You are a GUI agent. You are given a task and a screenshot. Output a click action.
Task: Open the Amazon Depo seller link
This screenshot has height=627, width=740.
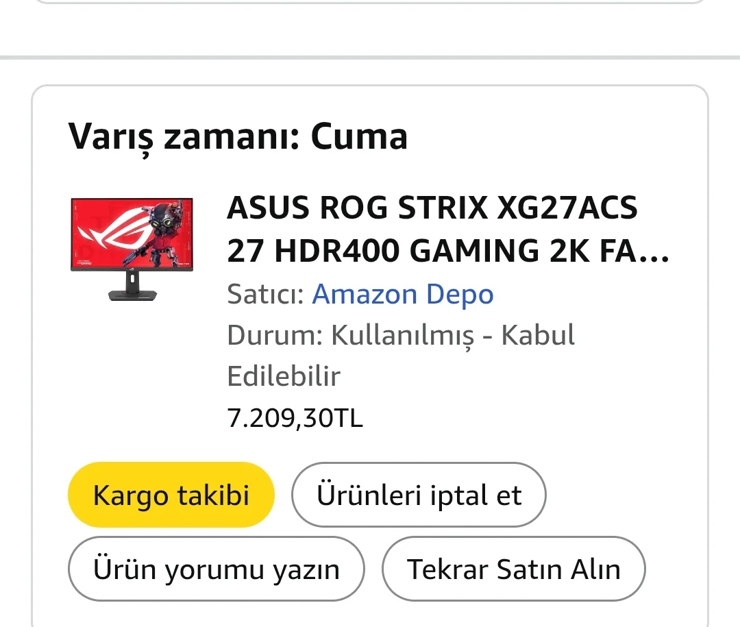pos(403,295)
